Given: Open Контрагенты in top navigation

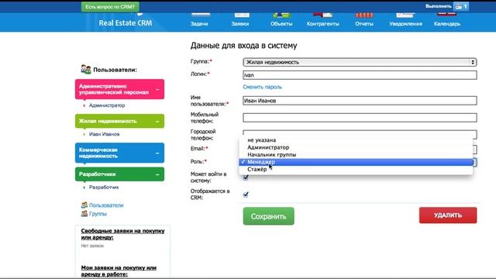Looking at the screenshot, I should point(322,19).
